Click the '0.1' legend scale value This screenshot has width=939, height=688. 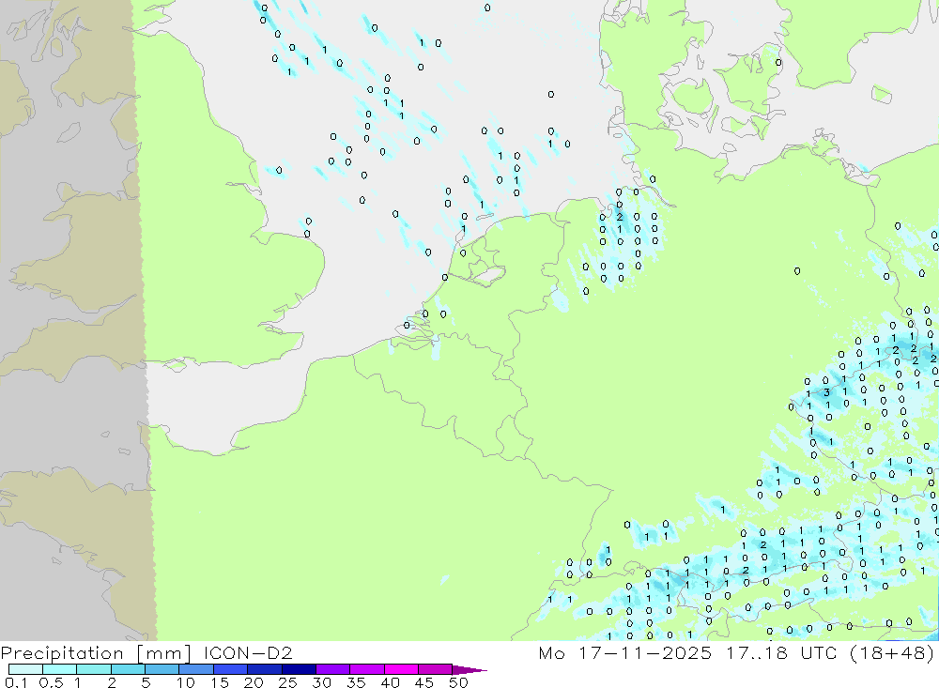(16, 682)
